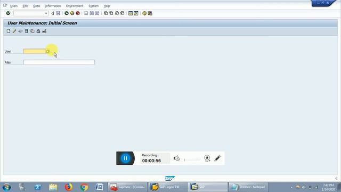Open the Environment menu
The height and width of the screenshot is (192, 341).
[x=75, y=6]
